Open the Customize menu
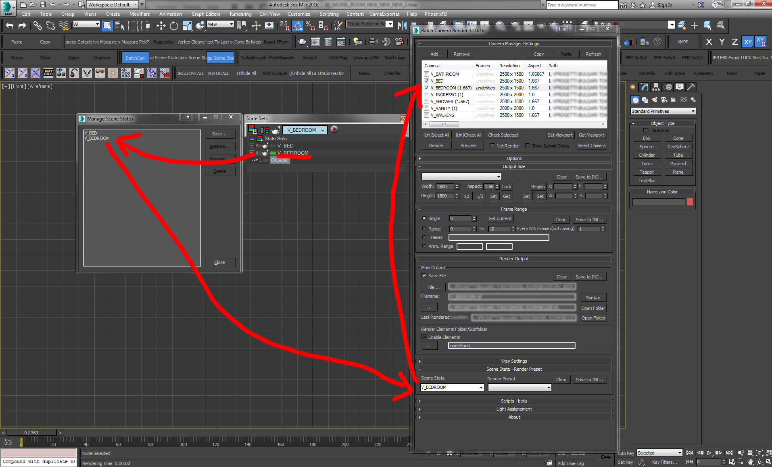Viewport: 772px width, 467px height. (299, 14)
